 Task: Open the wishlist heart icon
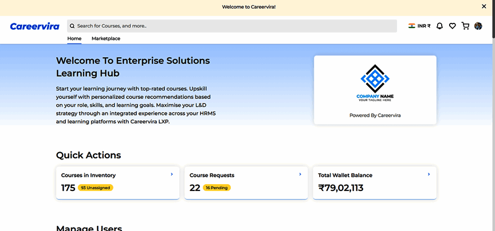[452, 26]
